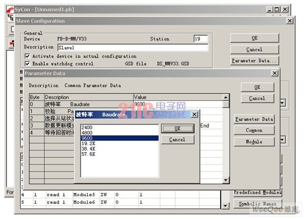Click the parameter table scroll down arrow
Screen dimensions: 305x219
[226, 180]
